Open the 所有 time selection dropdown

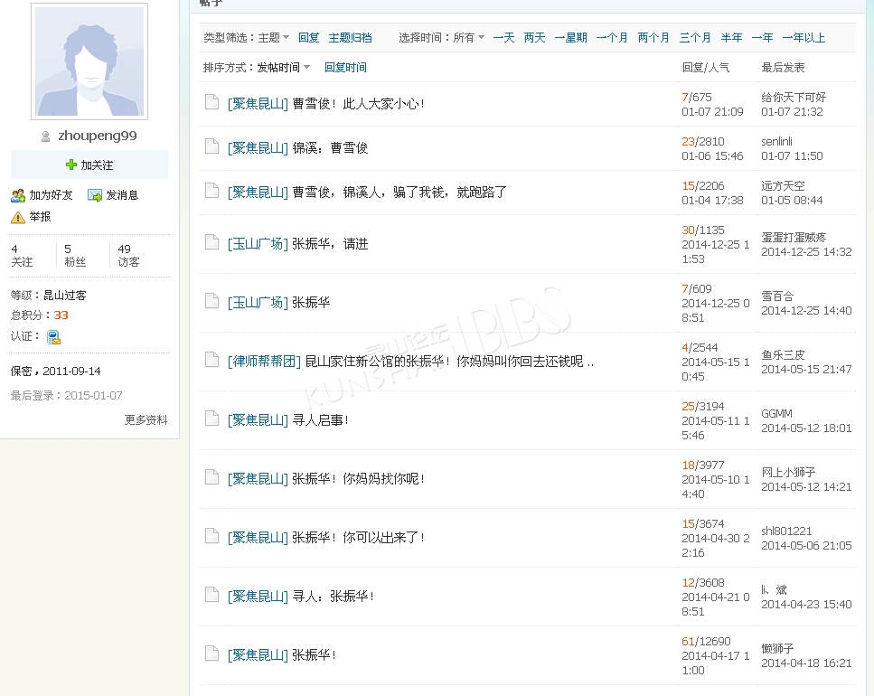[468, 38]
